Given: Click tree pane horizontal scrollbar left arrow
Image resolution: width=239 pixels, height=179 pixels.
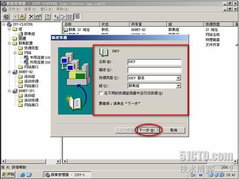Looking at the screenshot, I should 3,161.
